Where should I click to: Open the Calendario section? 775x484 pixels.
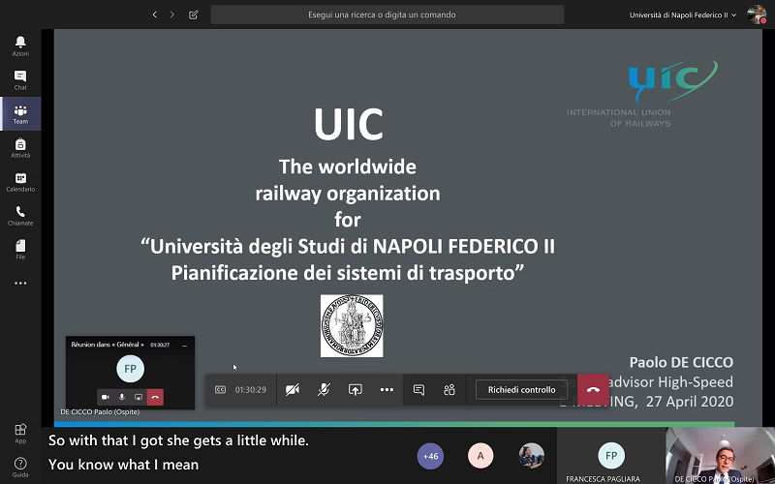point(20,182)
